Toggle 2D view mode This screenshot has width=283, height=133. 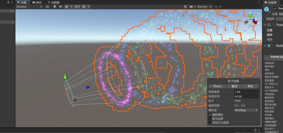[x=47, y=7]
